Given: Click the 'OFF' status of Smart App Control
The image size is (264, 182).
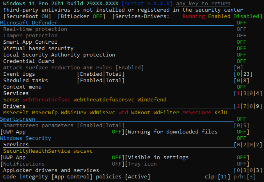Looking at the screenshot, I should coord(242,42).
